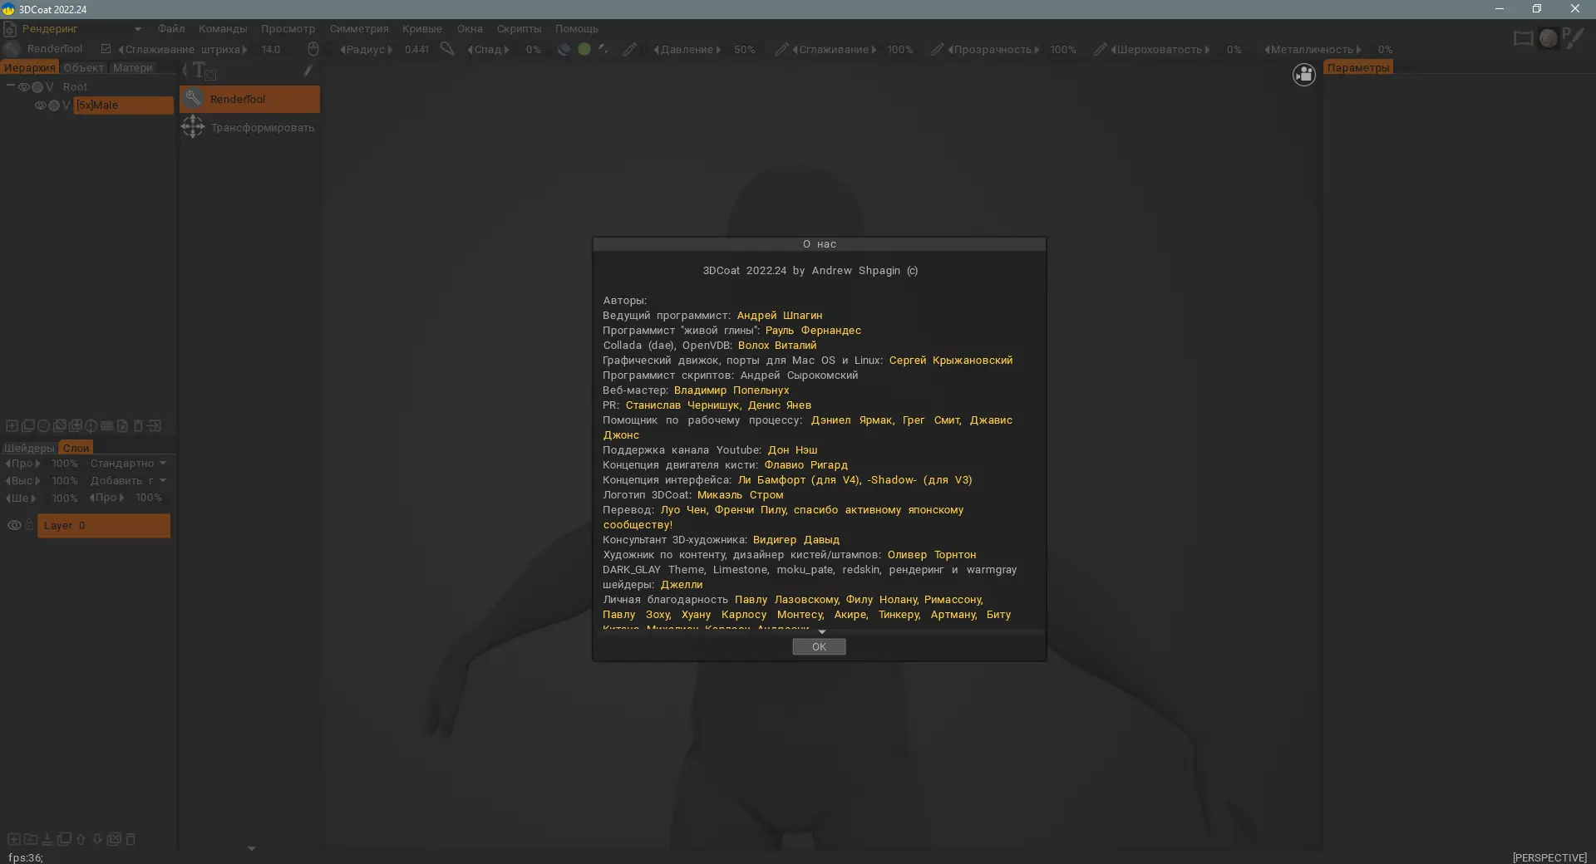Click the new layer folder icon at bottom
Screen dimensions: 1596x864
click(31, 839)
